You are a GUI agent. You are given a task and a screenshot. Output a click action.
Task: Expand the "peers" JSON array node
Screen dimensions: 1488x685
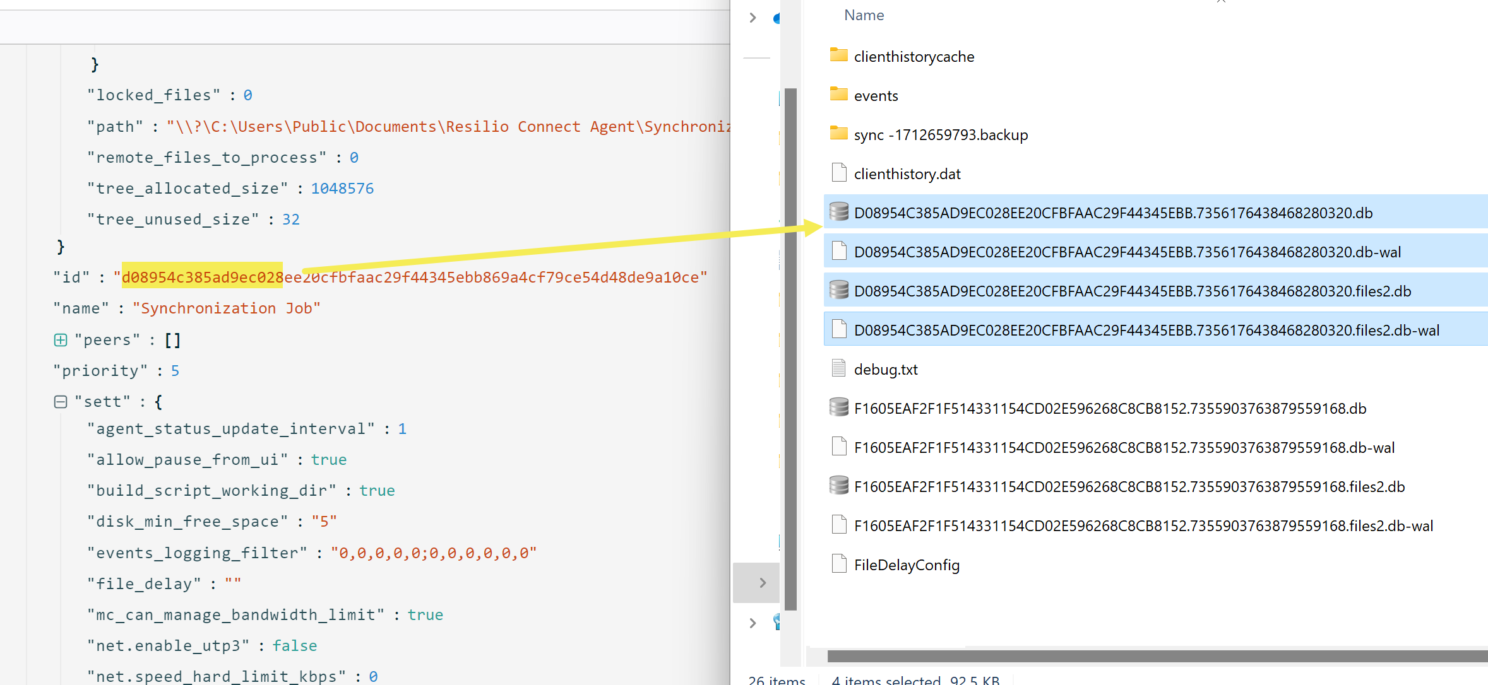pyautogui.click(x=61, y=341)
